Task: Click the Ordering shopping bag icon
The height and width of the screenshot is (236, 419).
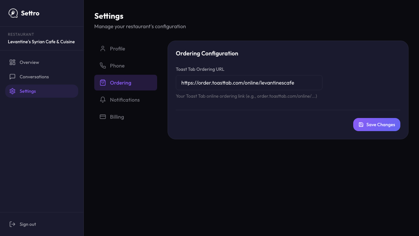Action: 103,83
